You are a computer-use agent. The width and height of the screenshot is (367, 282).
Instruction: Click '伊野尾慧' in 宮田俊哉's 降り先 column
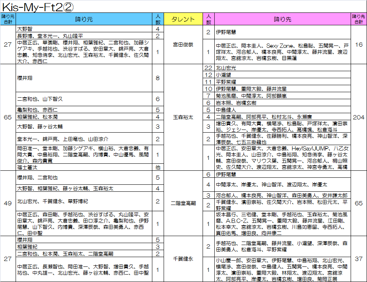282,32
